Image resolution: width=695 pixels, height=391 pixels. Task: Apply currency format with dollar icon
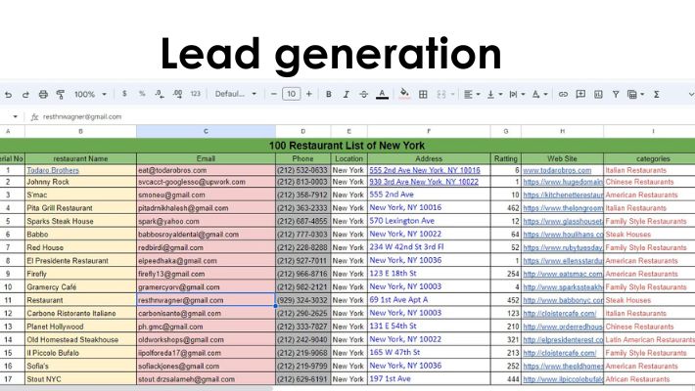point(124,95)
